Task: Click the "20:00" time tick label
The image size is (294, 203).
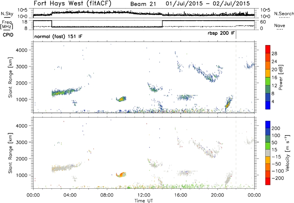Action: 218,195
